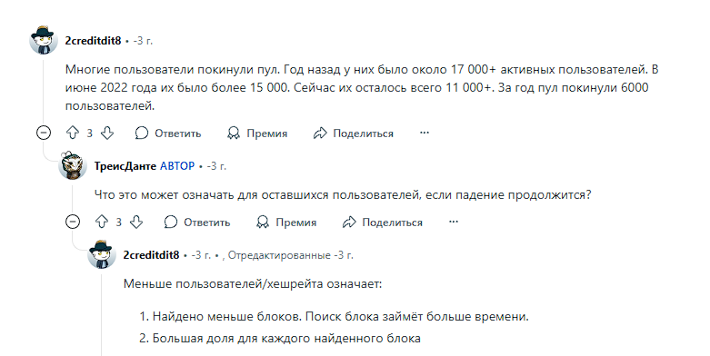Collapse ТреисДанте's reply thread
The height and width of the screenshot is (356, 710).
click(73, 222)
